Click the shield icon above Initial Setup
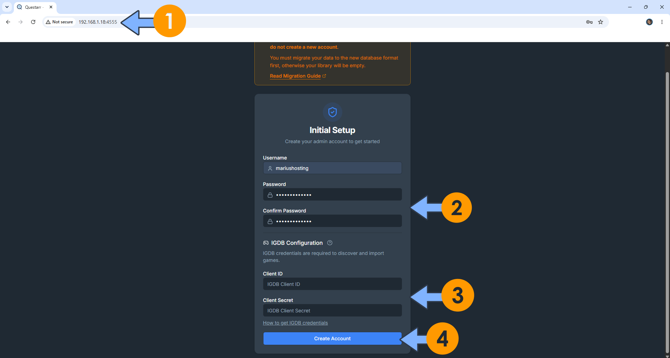Viewport: 670px width, 358px height. click(x=333, y=112)
